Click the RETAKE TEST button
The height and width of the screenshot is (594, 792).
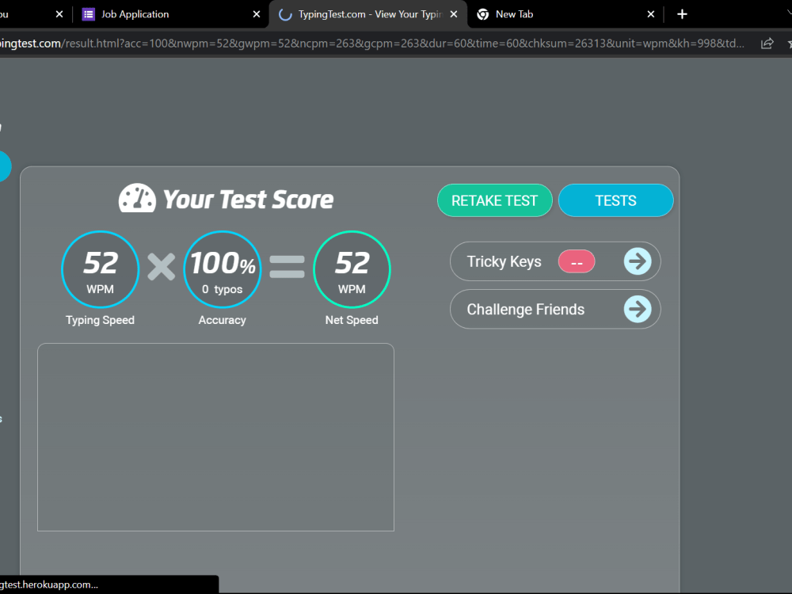click(494, 200)
